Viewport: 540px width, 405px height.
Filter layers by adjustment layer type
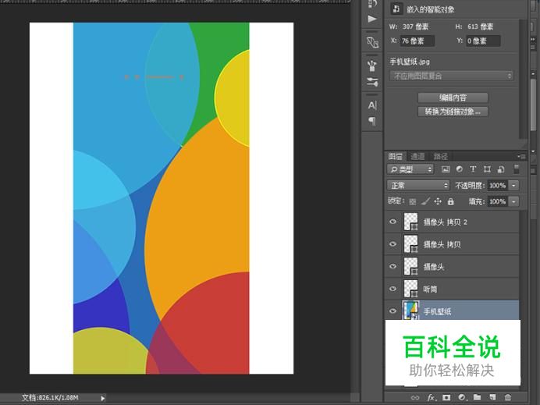[460, 169]
